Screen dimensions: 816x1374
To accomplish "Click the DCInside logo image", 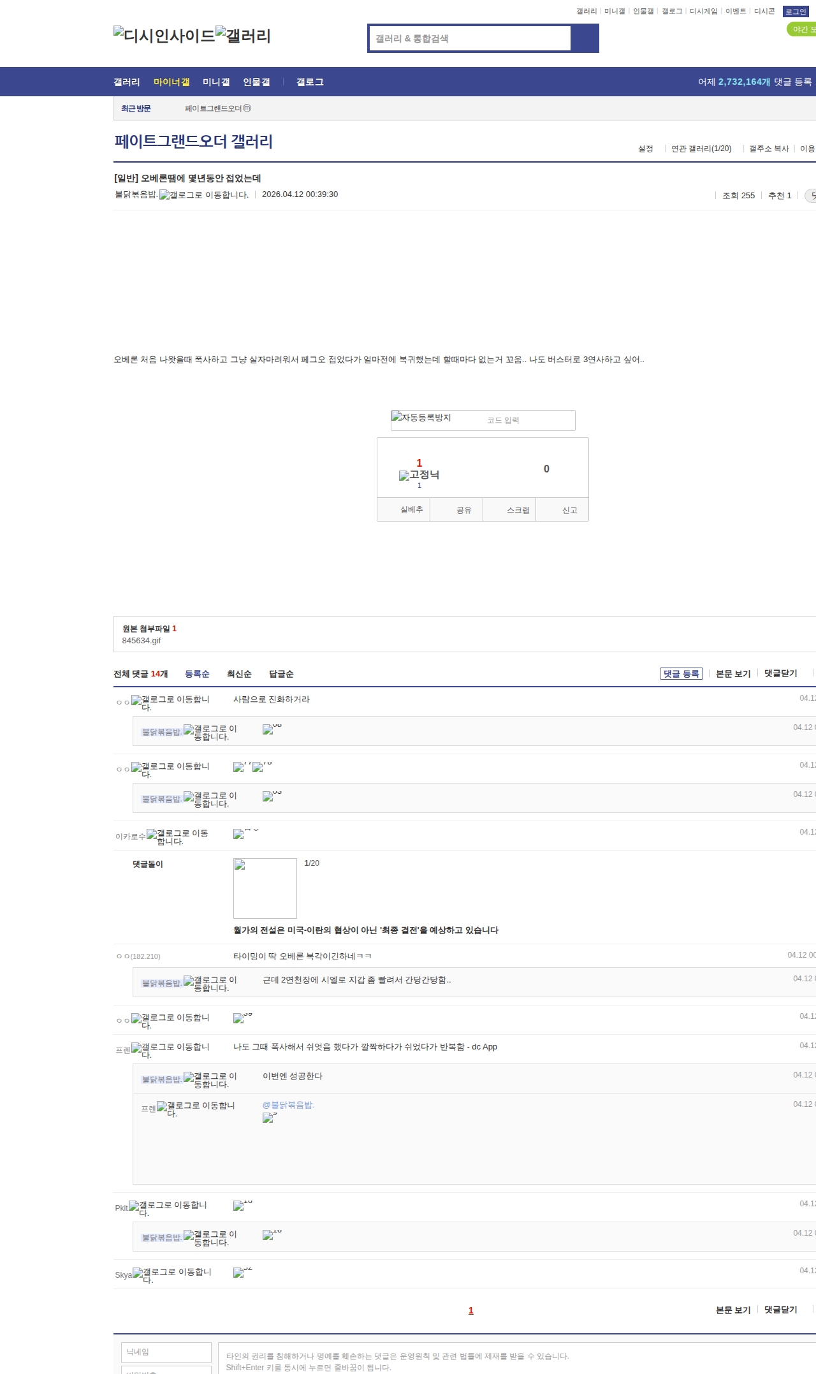I will click(x=164, y=36).
